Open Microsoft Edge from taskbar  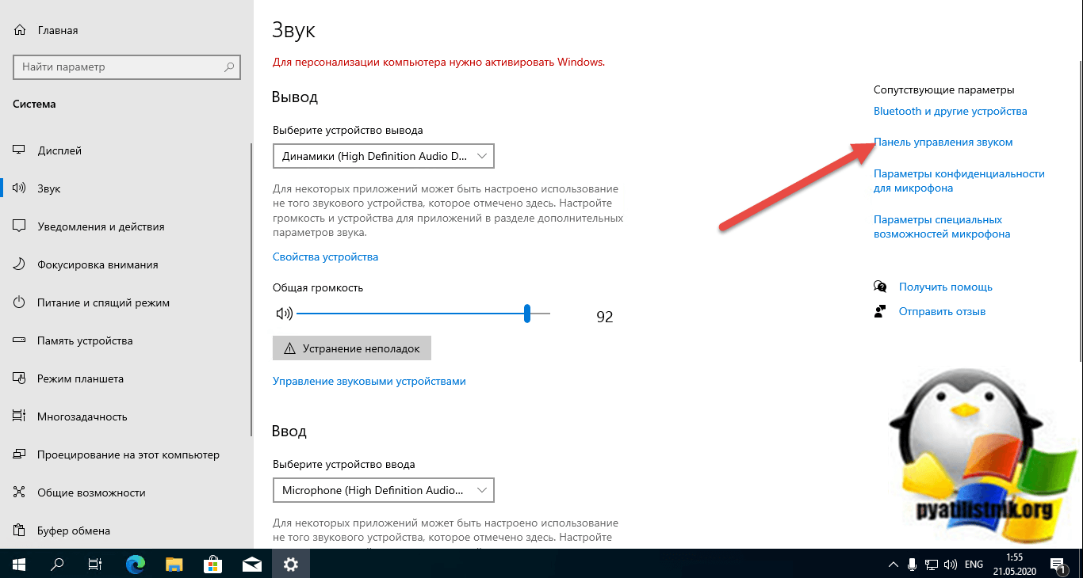click(x=136, y=565)
